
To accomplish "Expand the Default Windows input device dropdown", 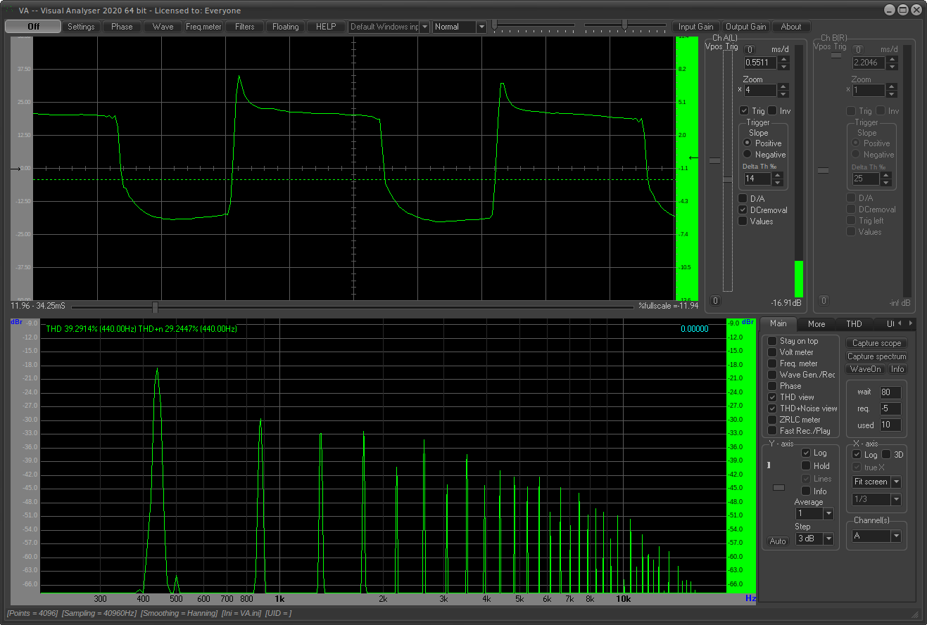I will point(424,27).
